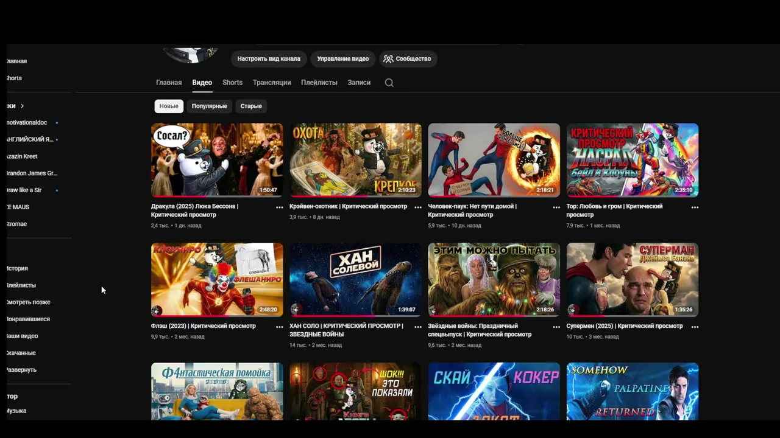Switch to the Главная channel tab

169,83
